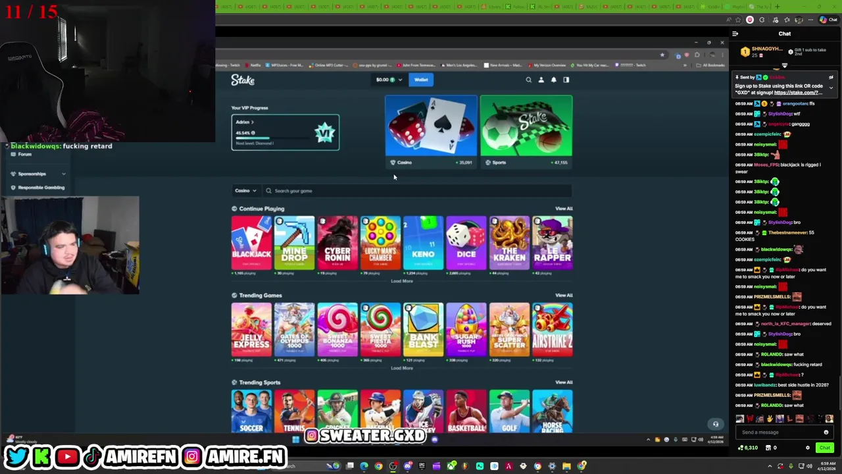The height and width of the screenshot is (474, 842).
Task: Open the chat settings gear
Action: pos(808,448)
